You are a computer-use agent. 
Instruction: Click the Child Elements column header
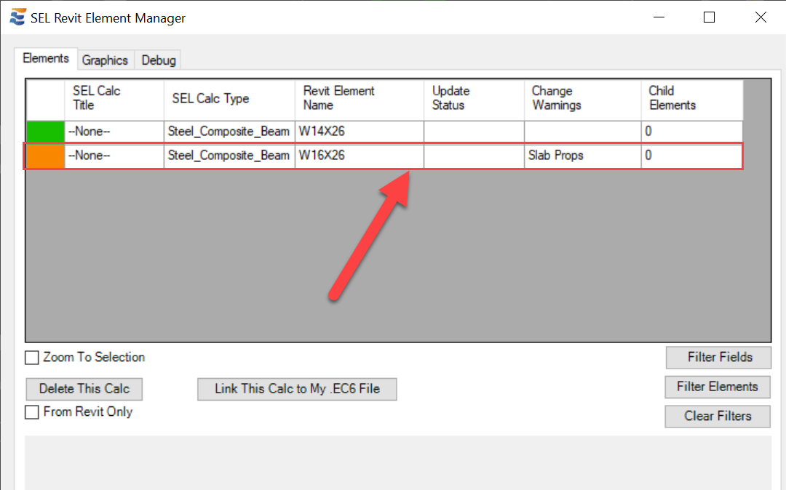[691, 99]
